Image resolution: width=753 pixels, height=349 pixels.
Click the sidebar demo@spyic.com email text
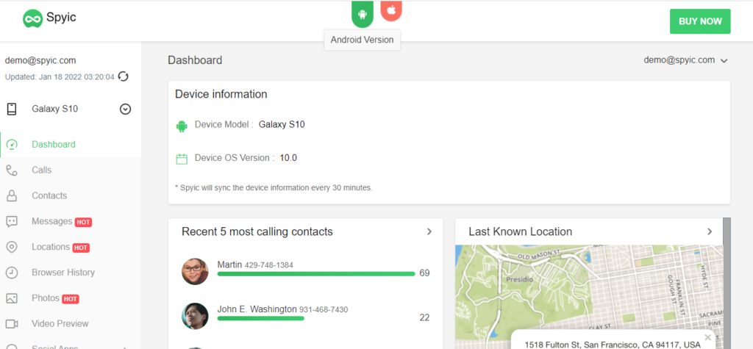[40, 60]
